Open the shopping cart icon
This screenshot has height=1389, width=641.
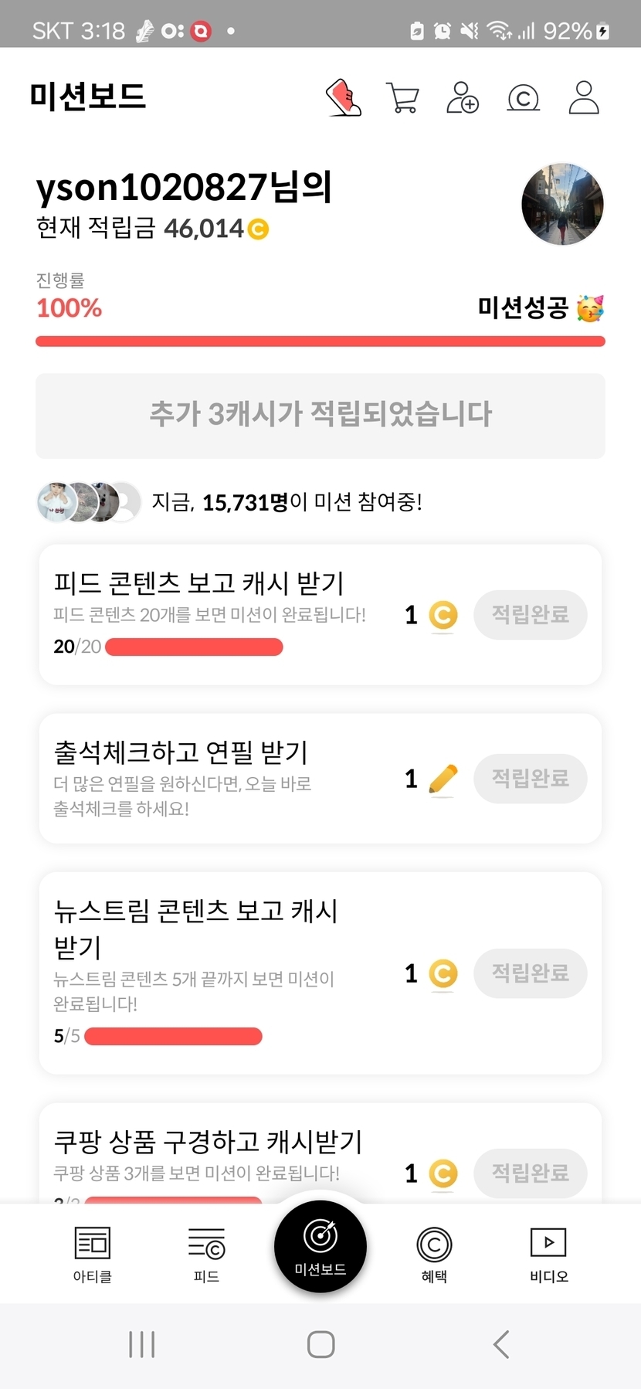click(402, 98)
